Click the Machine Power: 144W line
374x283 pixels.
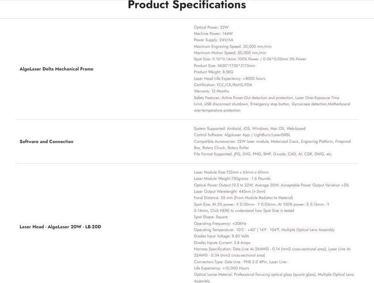[213, 33]
